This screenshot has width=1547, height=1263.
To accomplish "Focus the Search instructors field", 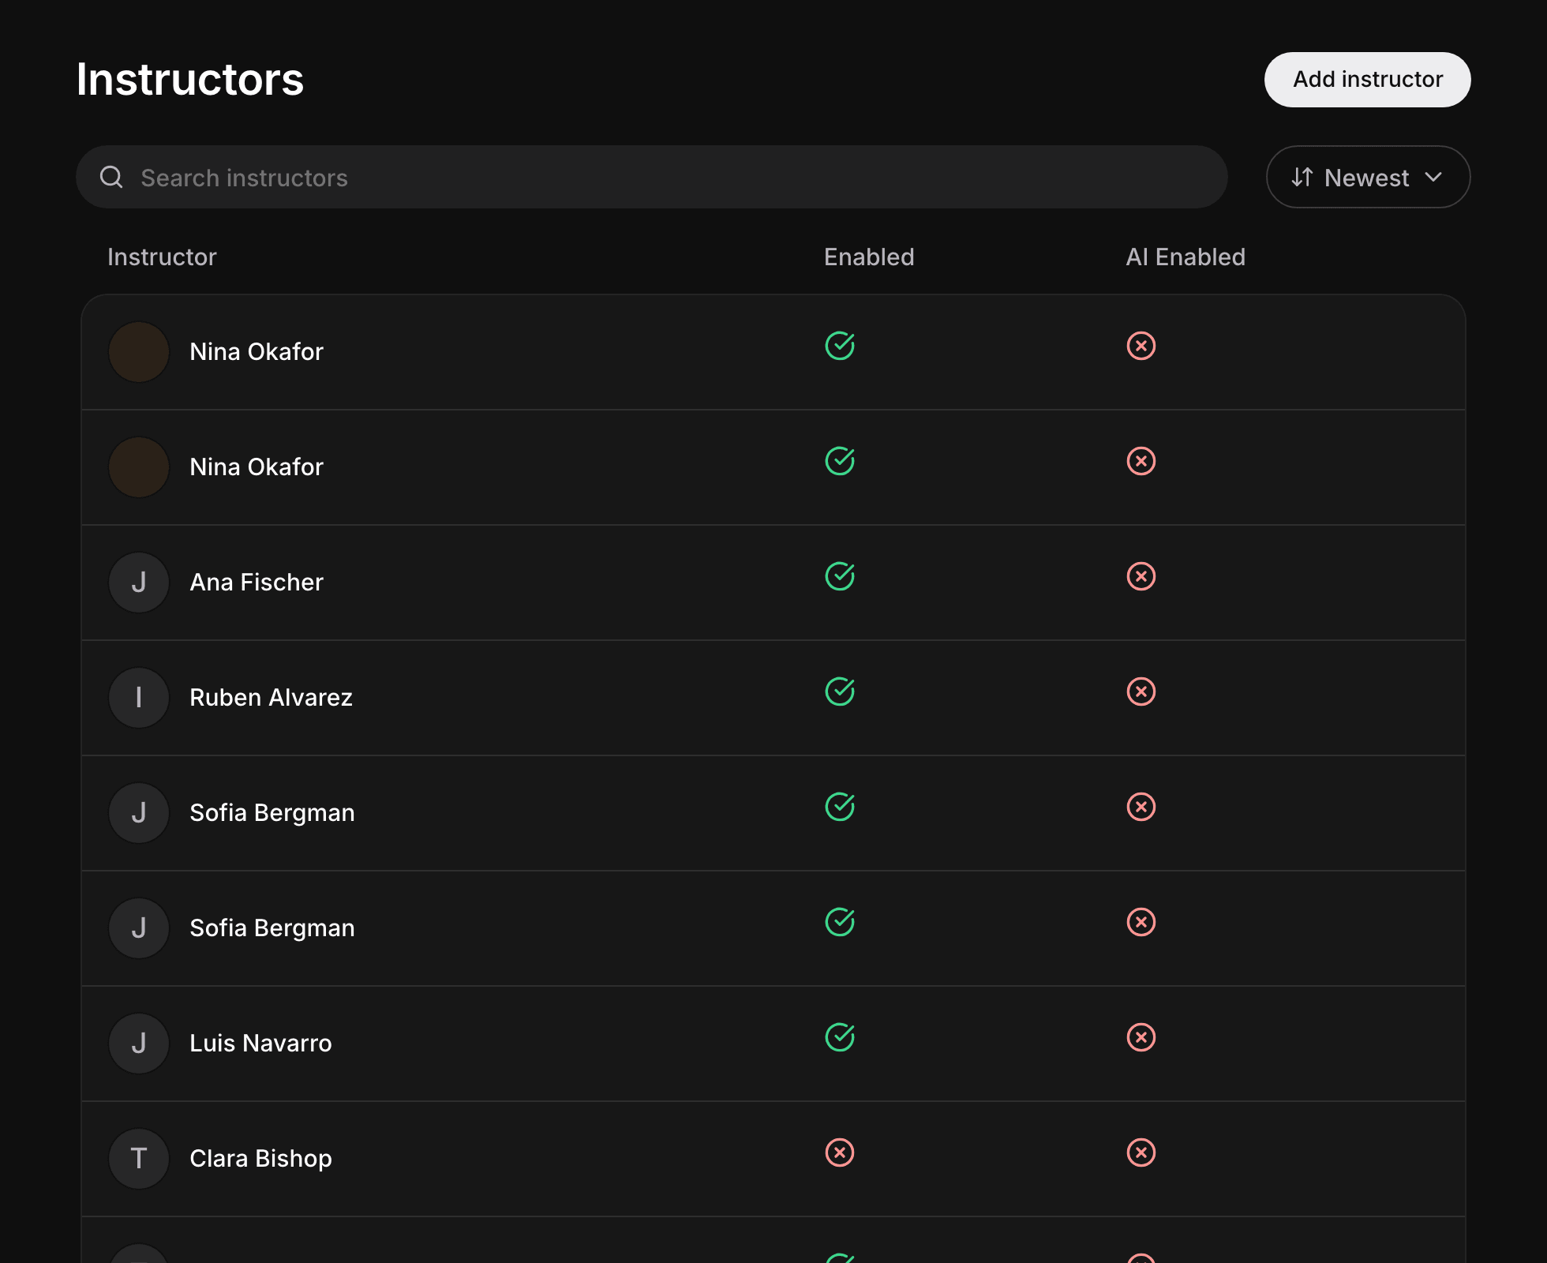I will [x=652, y=177].
